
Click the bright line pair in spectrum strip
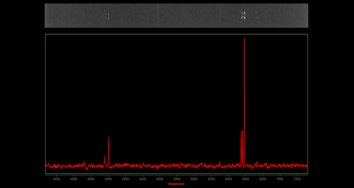coord(243,16)
